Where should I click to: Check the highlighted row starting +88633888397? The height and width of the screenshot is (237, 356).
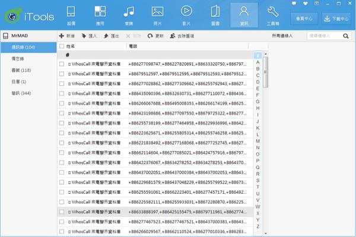pyautogui.click(x=62, y=212)
